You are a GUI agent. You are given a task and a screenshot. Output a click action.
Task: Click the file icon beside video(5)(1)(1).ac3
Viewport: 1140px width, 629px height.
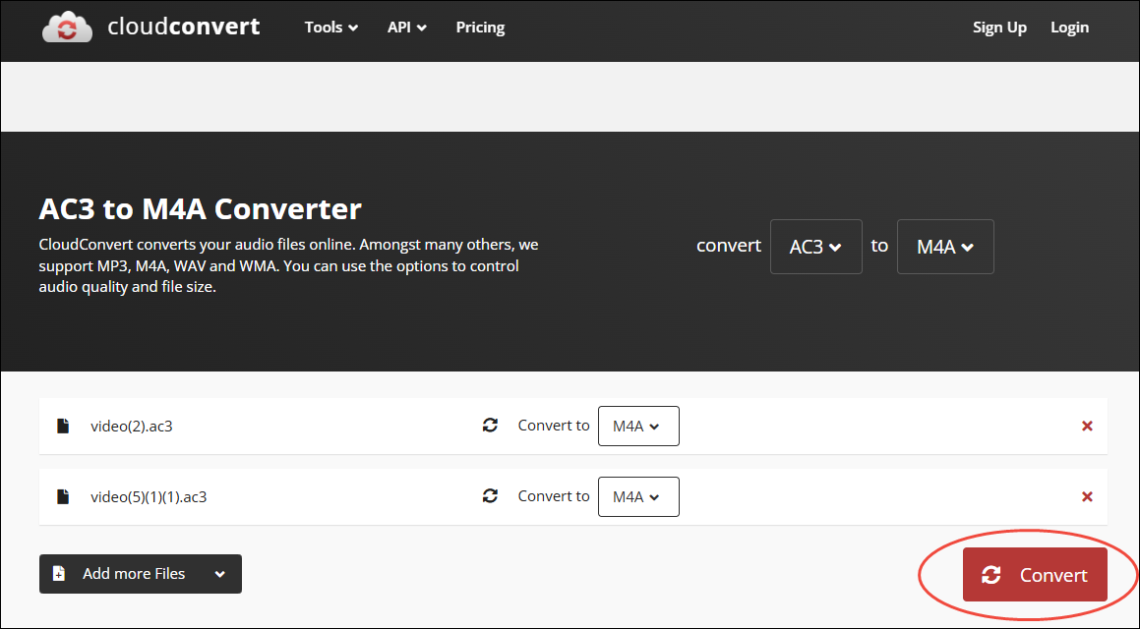click(63, 496)
